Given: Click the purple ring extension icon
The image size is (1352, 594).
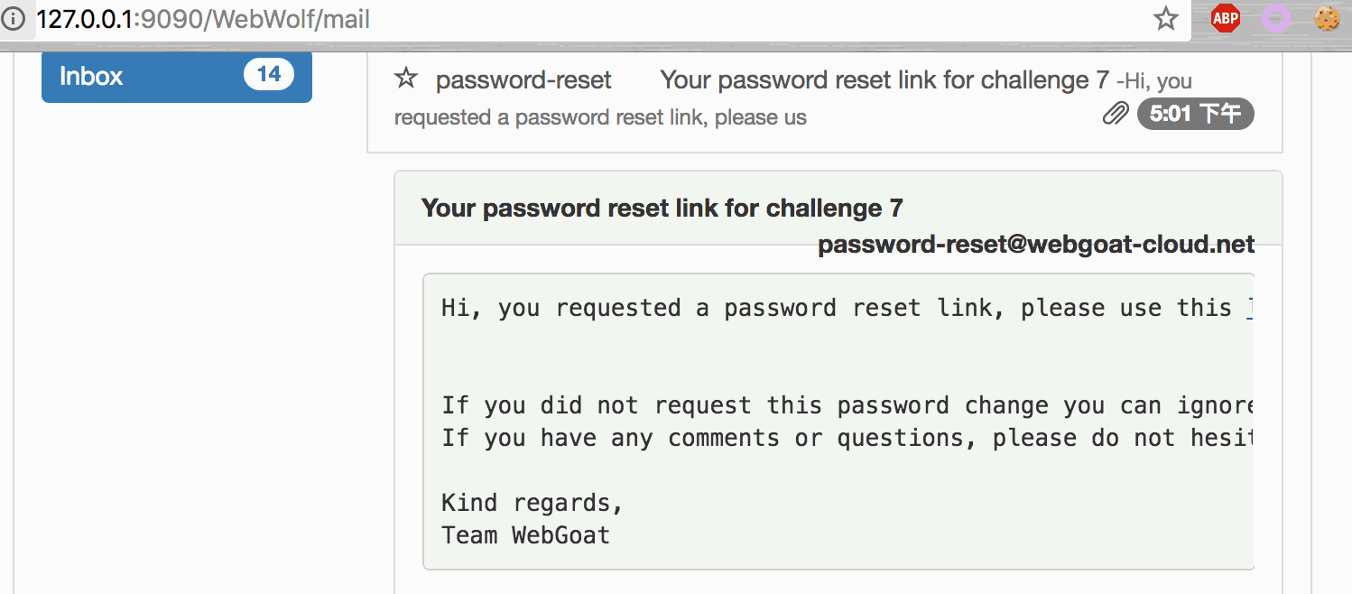Looking at the screenshot, I should point(1275,18).
